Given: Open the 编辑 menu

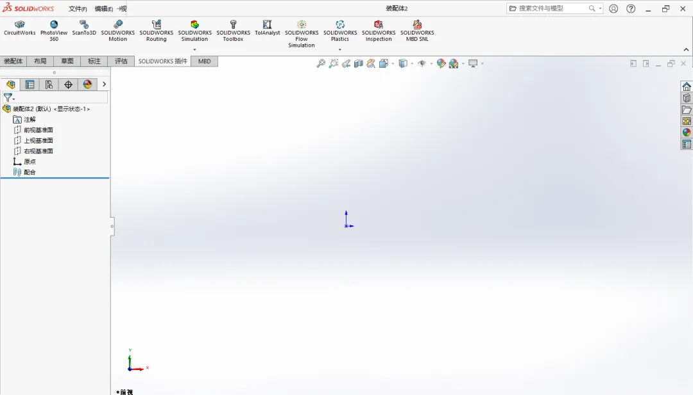Looking at the screenshot, I should (x=104, y=9).
